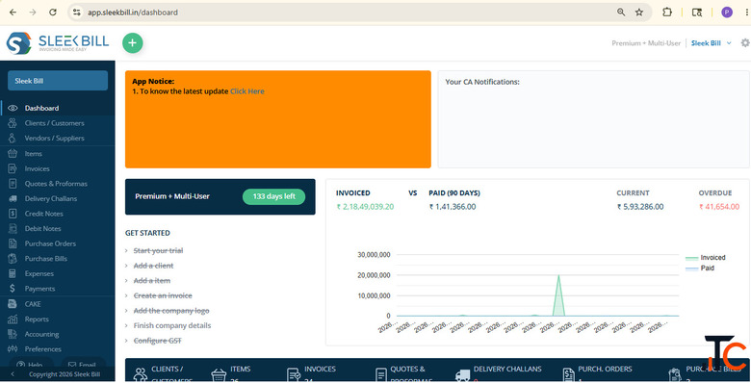The height and width of the screenshot is (383, 751).
Task: Toggle the Paid series in chart legend
Action: 700,268
